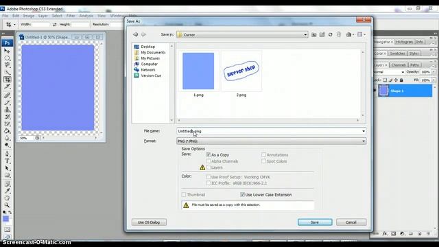Delete layer trash icon in Layers panel
The height and width of the screenshot is (247, 439).
pos(428,233)
